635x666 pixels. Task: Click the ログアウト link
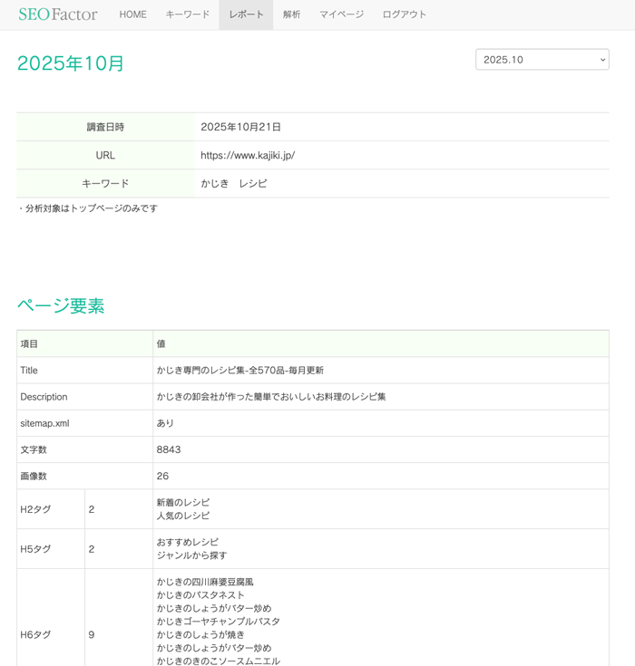pyautogui.click(x=404, y=14)
